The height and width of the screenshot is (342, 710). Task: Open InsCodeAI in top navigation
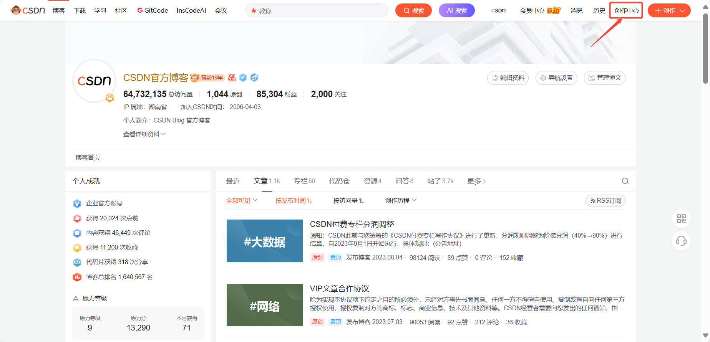[191, 10]
